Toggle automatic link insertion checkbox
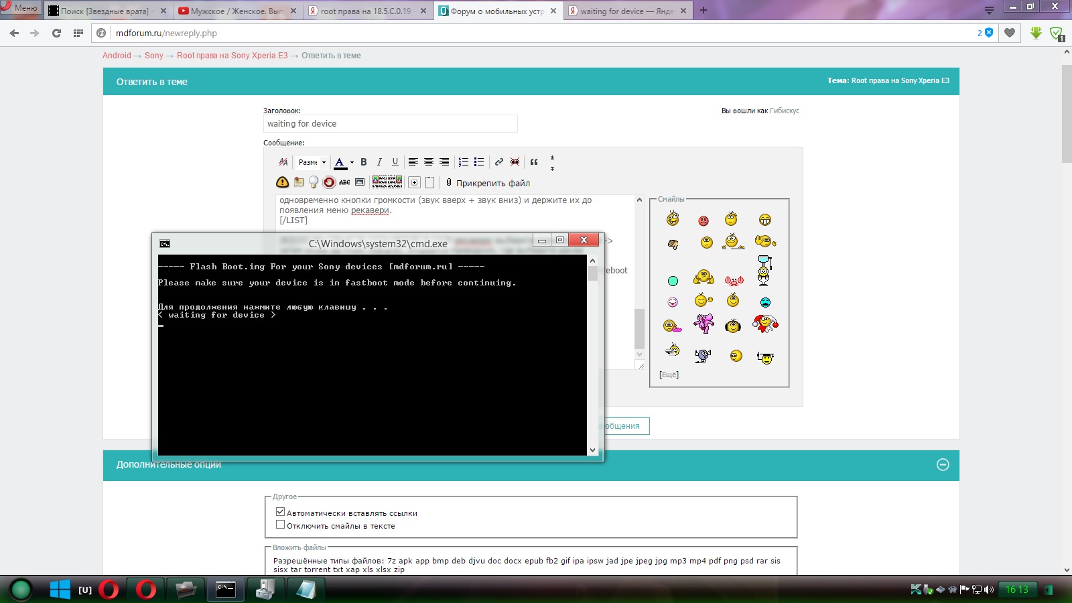Image resolution: width=1072 pixels, height=603 pixels. click(281, 513)
